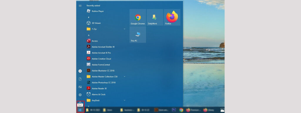Expand the 7-Zip folder chevron

(124, 29)
